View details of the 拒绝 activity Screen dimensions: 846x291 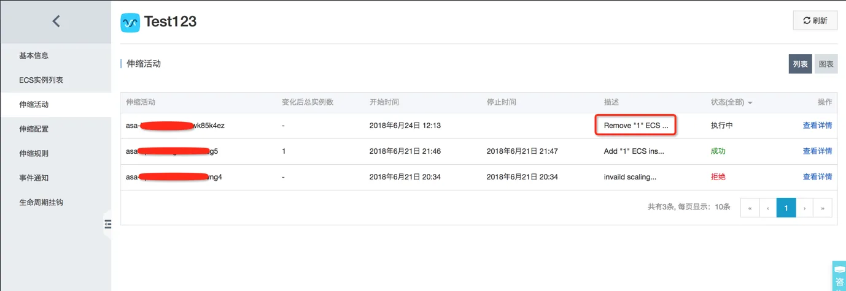(x=817, y=177)
